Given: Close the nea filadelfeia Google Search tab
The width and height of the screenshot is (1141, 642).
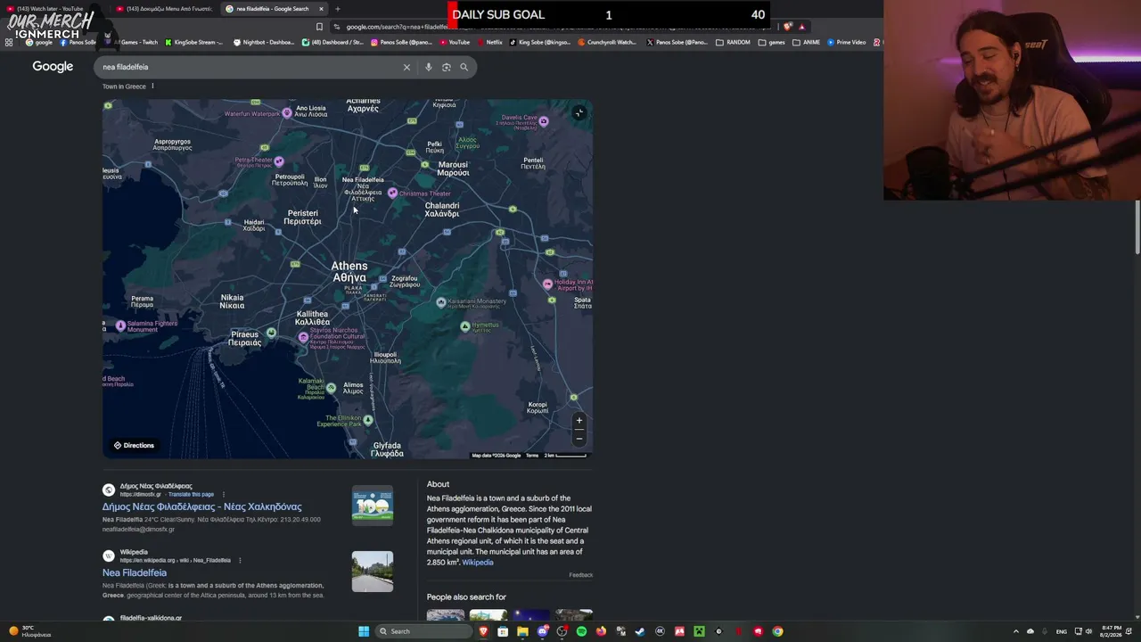Looking at the screenshot, I should point(321,9).
